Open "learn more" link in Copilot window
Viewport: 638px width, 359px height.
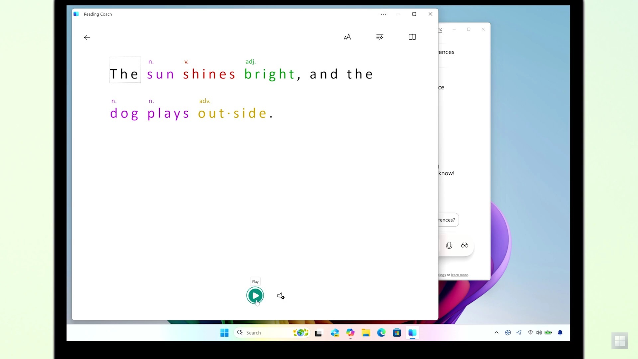click(x=460, y=275)
